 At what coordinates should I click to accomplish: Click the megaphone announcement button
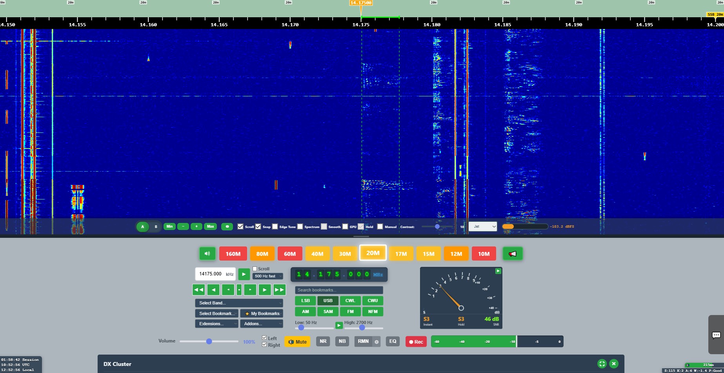[x=512, y=253]
